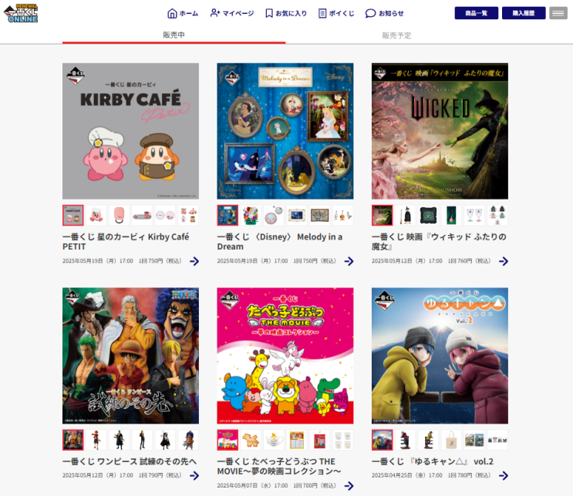Open お気に入り favorites
The height and width of the screenshot is (496, 573).
[286, 14]
